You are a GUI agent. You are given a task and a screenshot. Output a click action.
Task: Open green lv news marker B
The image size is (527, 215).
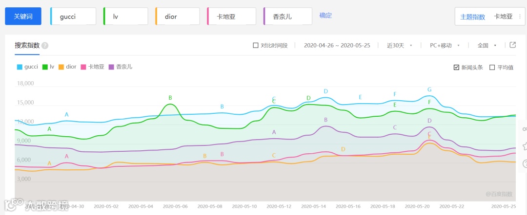click(x=170, y=98)
